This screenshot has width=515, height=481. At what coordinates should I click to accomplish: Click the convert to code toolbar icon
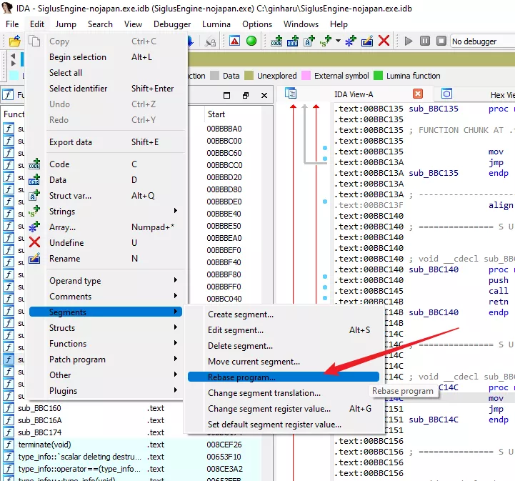[276, 41]
